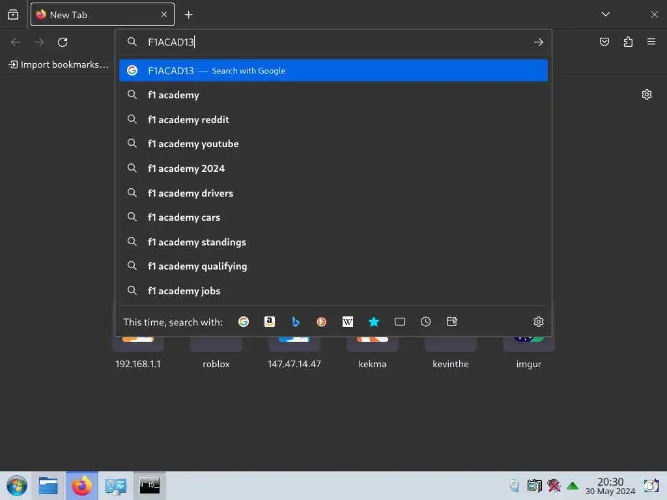Search in History clock icon
The width and height of the screenshot is (667, 500).
click(426, 322)
